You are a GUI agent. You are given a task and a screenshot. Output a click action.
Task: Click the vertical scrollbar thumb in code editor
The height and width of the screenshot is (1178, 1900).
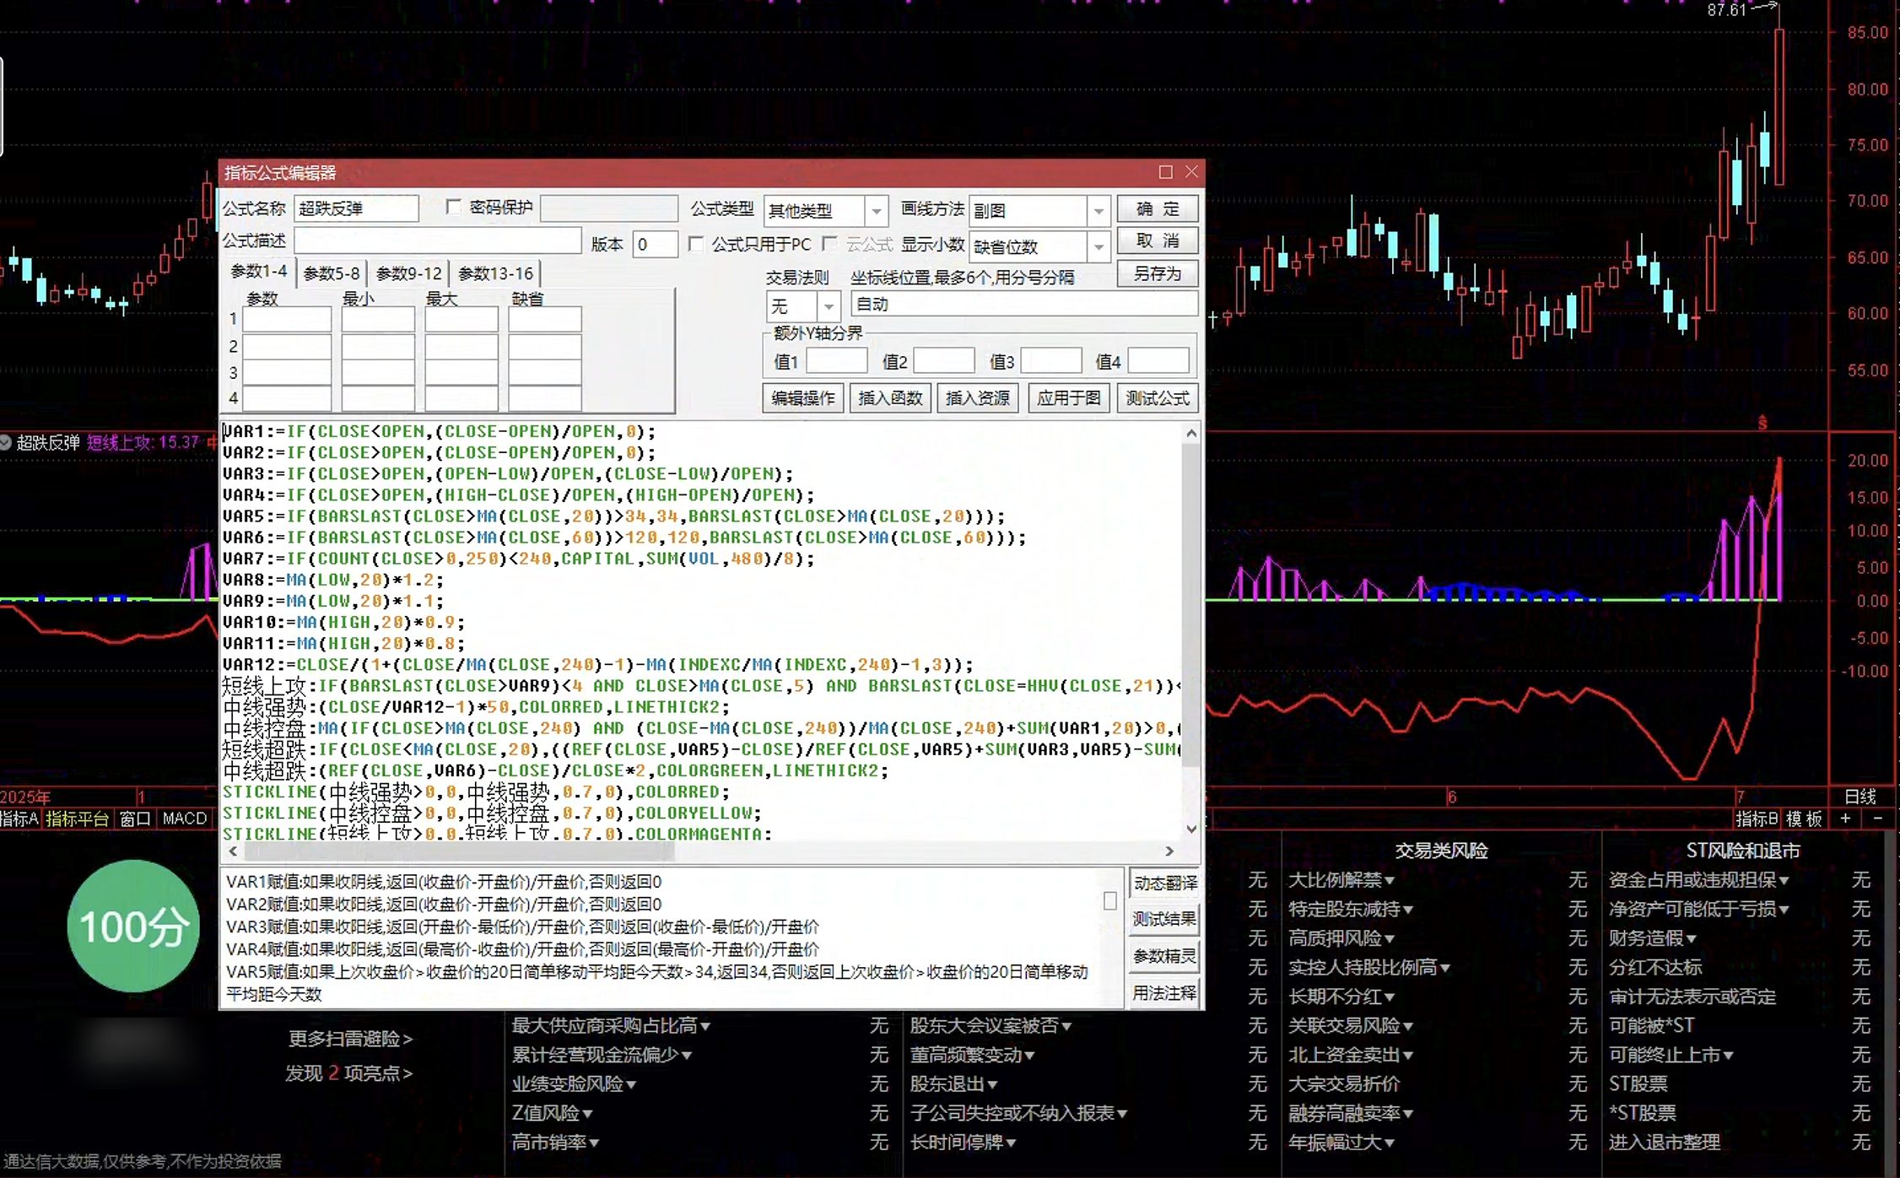point(1191,606)
